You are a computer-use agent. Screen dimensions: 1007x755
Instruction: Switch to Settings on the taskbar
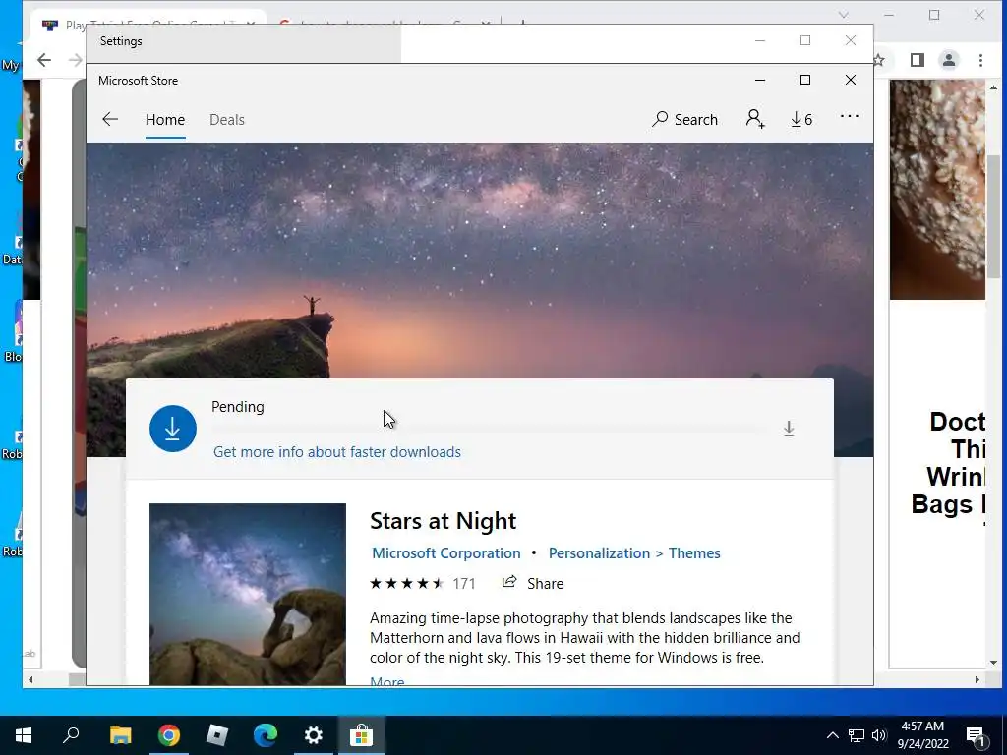pos(314,735)
